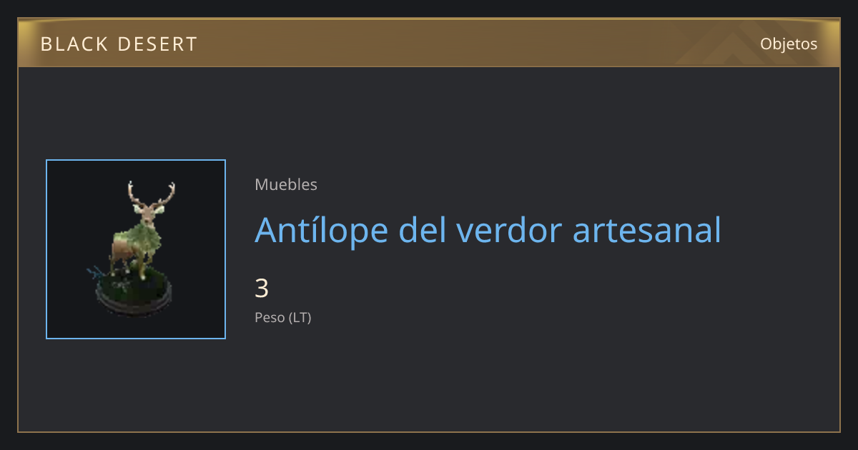Click the word Antílope in the item name
This screenshot has width=858, height=450.
point(321,229)
